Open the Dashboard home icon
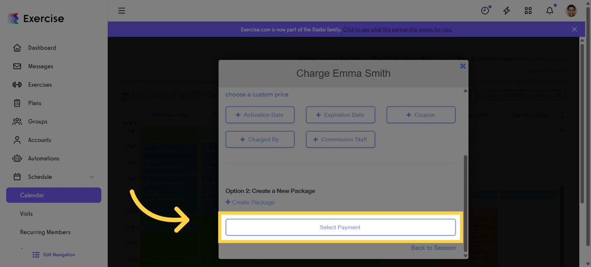 [17, 48]
